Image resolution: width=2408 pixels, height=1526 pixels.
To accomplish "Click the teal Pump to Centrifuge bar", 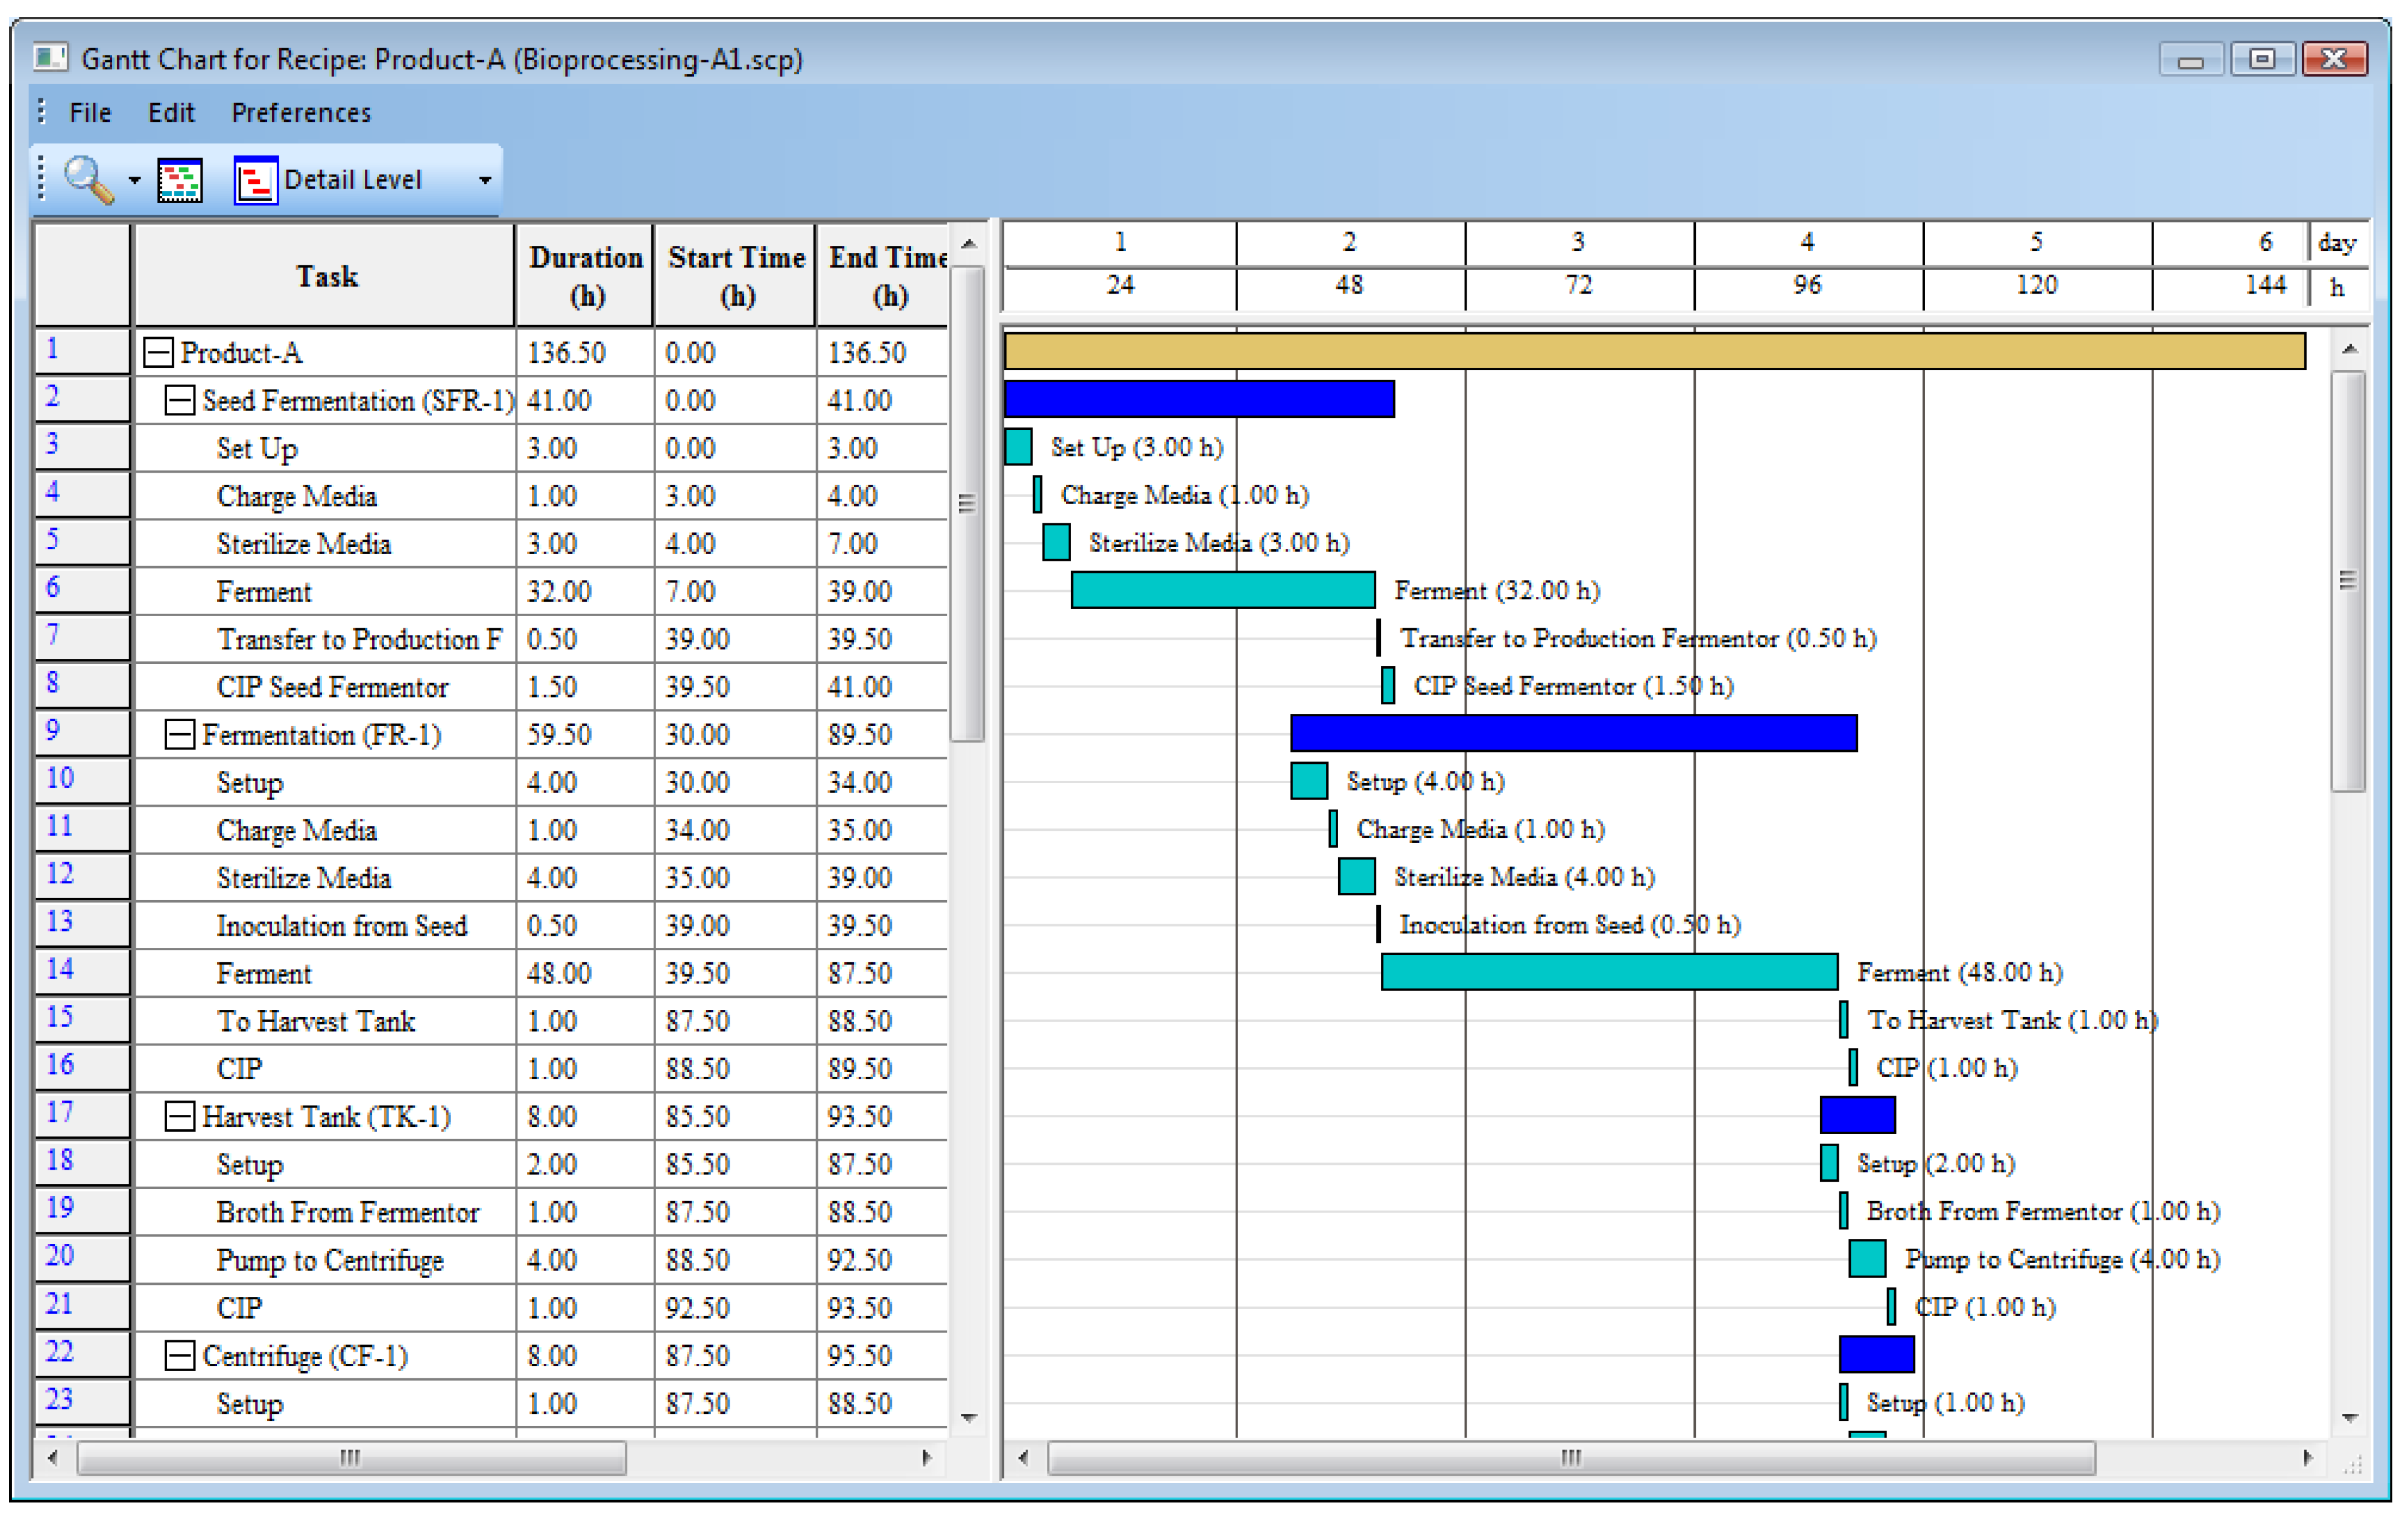I will click(x=1867, y=1259).
